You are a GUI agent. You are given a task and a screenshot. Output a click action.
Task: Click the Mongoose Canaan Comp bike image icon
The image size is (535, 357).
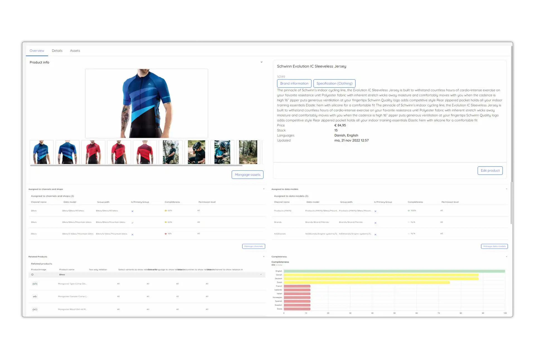35,296
